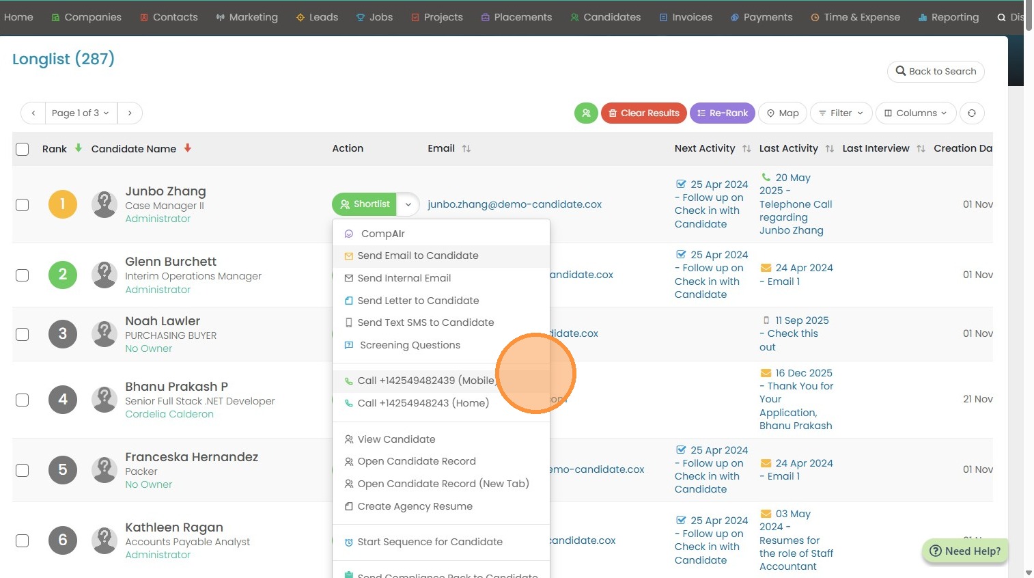Choose Send Text SMS to Candidate
Screen dimensions: 1034x578
tap(441, 322)
